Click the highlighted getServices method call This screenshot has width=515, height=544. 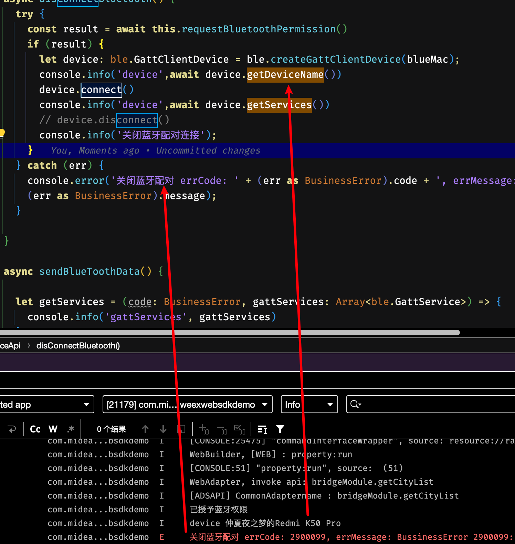pos(279,105)
